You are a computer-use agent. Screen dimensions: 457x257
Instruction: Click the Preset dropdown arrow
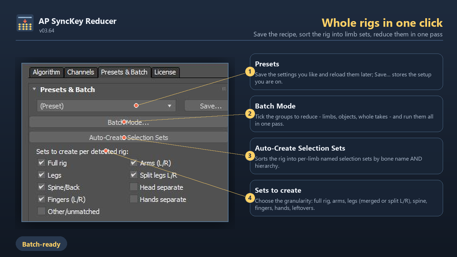click(169, 106)
